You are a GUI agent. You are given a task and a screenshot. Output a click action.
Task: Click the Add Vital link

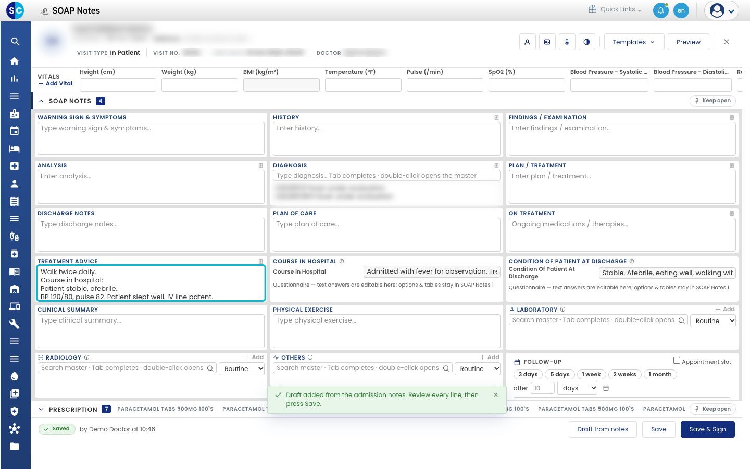click(56, 83)
